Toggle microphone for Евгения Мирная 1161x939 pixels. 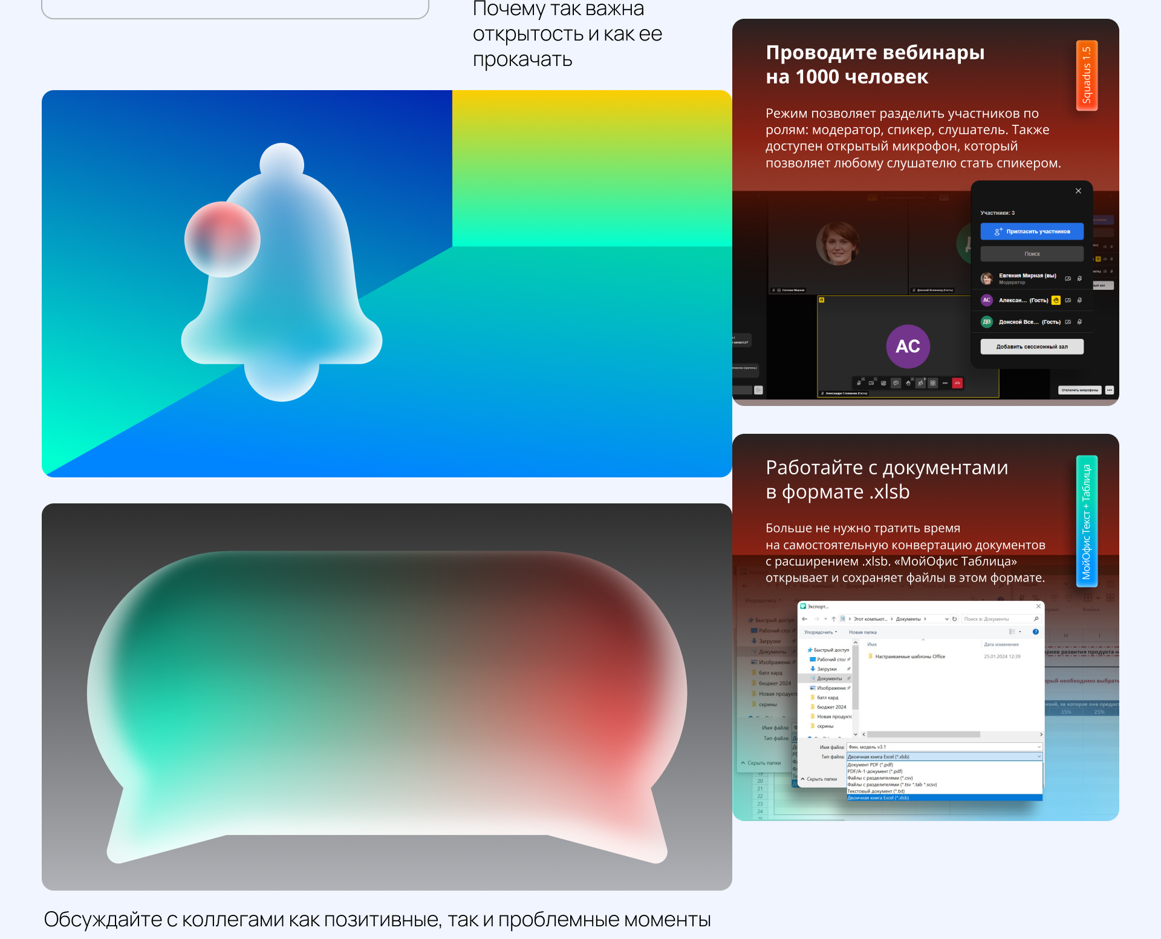(x=1079, y=279)
